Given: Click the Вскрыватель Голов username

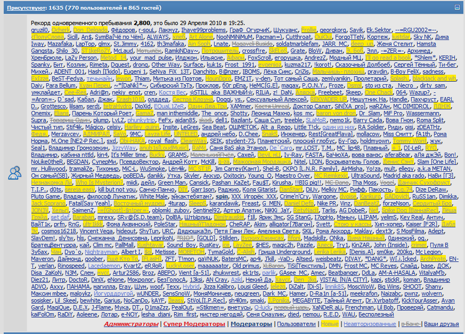Looking at the screenshot, I should point(352,162).
